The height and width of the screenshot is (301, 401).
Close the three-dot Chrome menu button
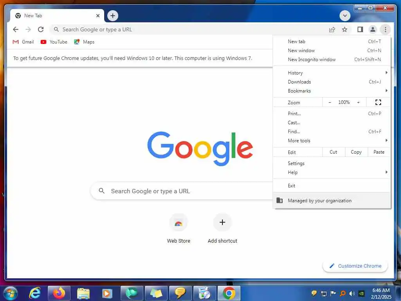[x=385, y=29]
